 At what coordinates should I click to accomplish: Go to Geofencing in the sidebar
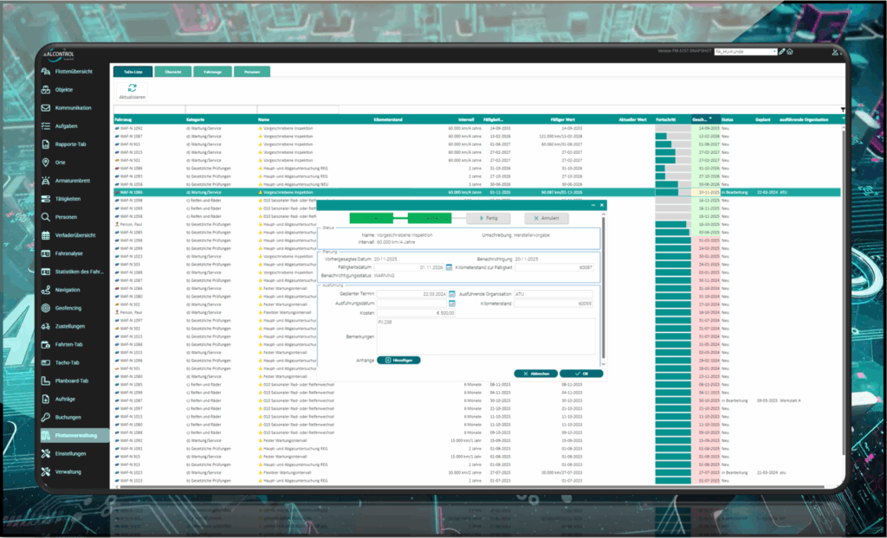coord(68,308)
